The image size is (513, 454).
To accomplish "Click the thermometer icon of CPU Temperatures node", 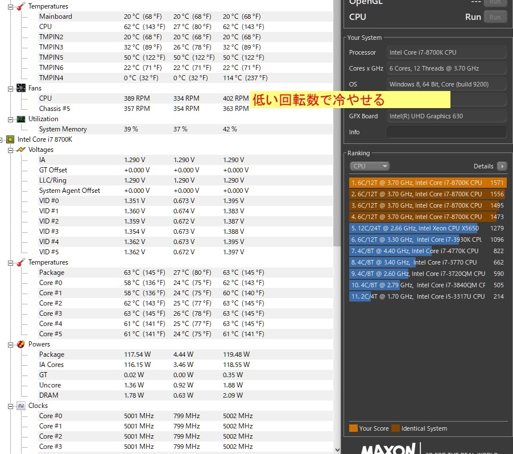I will point(21,262).
